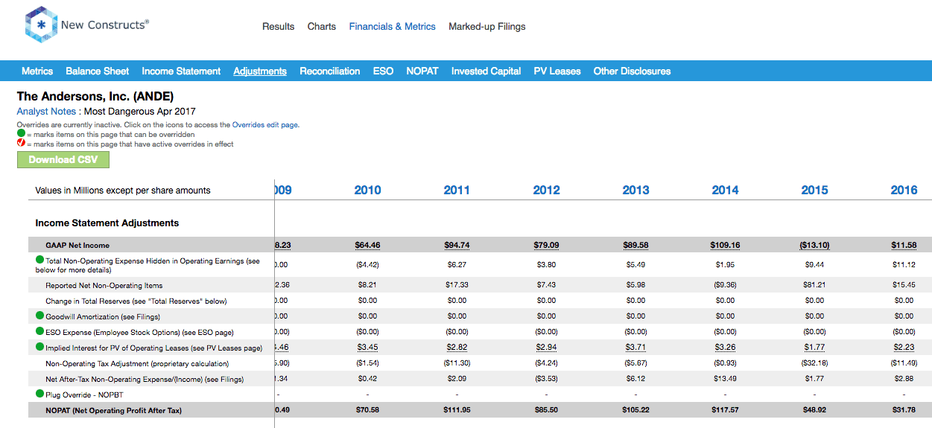Click the 2013 column header
This screenshot has height=428, width=932.
click(x=635, y=190)
